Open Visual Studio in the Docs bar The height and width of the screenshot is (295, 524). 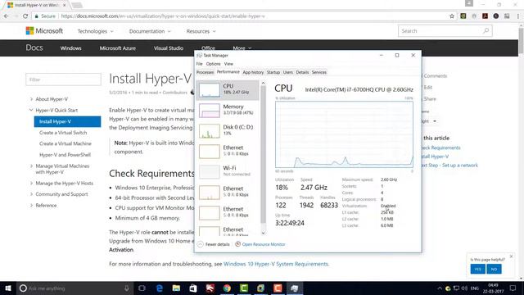coord(169,48)
